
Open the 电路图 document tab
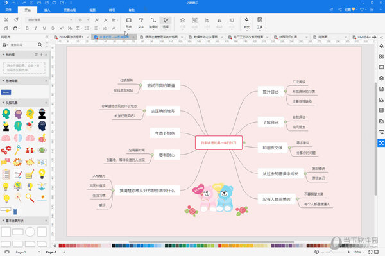[x=323, y=37]
